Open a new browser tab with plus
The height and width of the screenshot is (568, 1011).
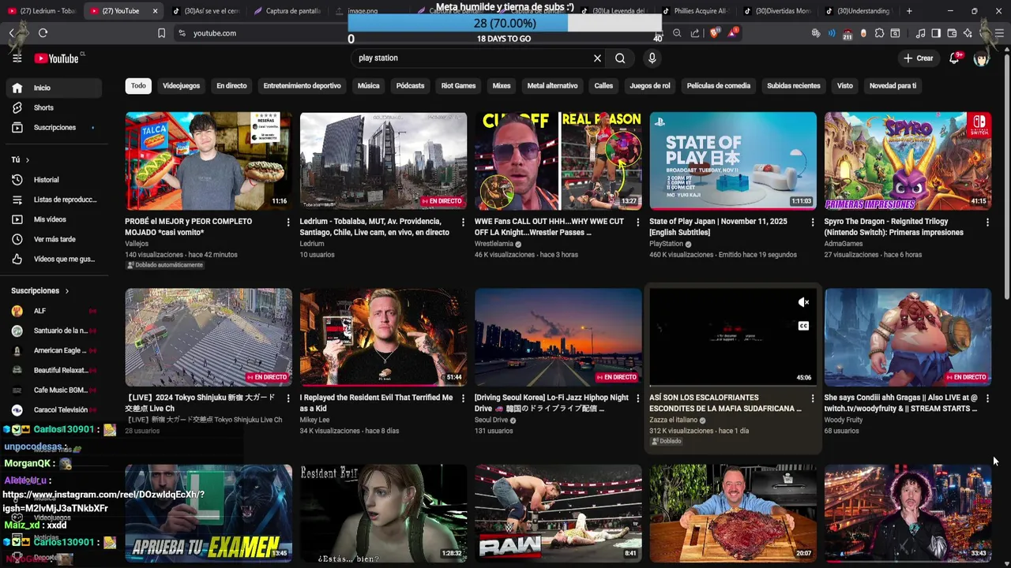[x=909, y=11]
